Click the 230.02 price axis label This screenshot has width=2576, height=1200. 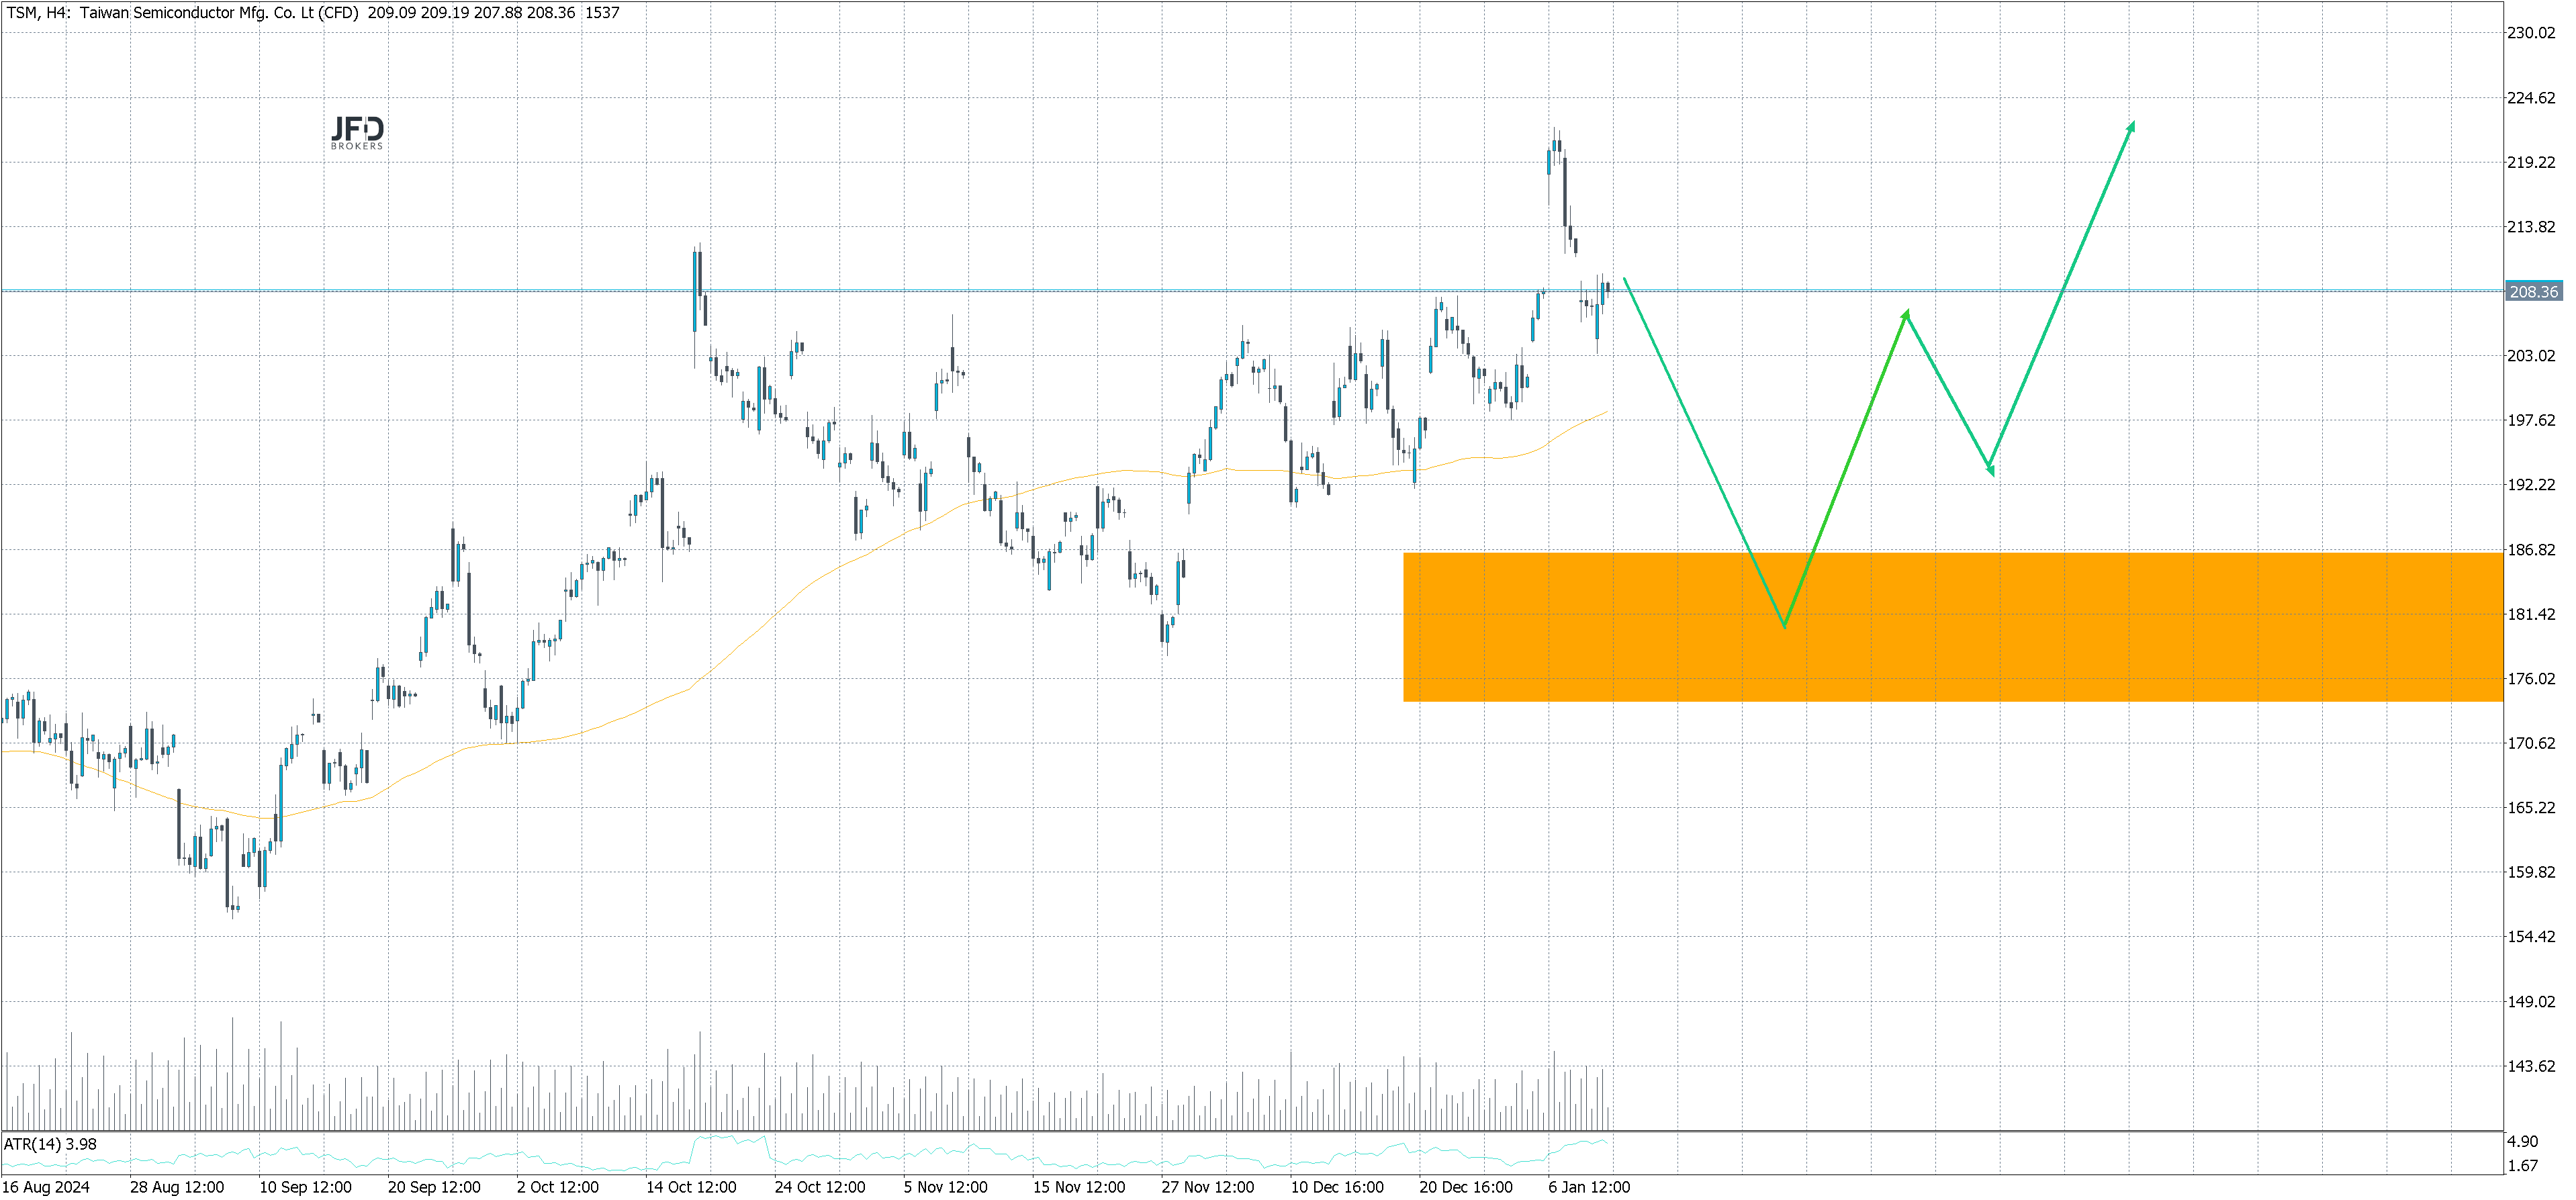tap(2530, 33)
